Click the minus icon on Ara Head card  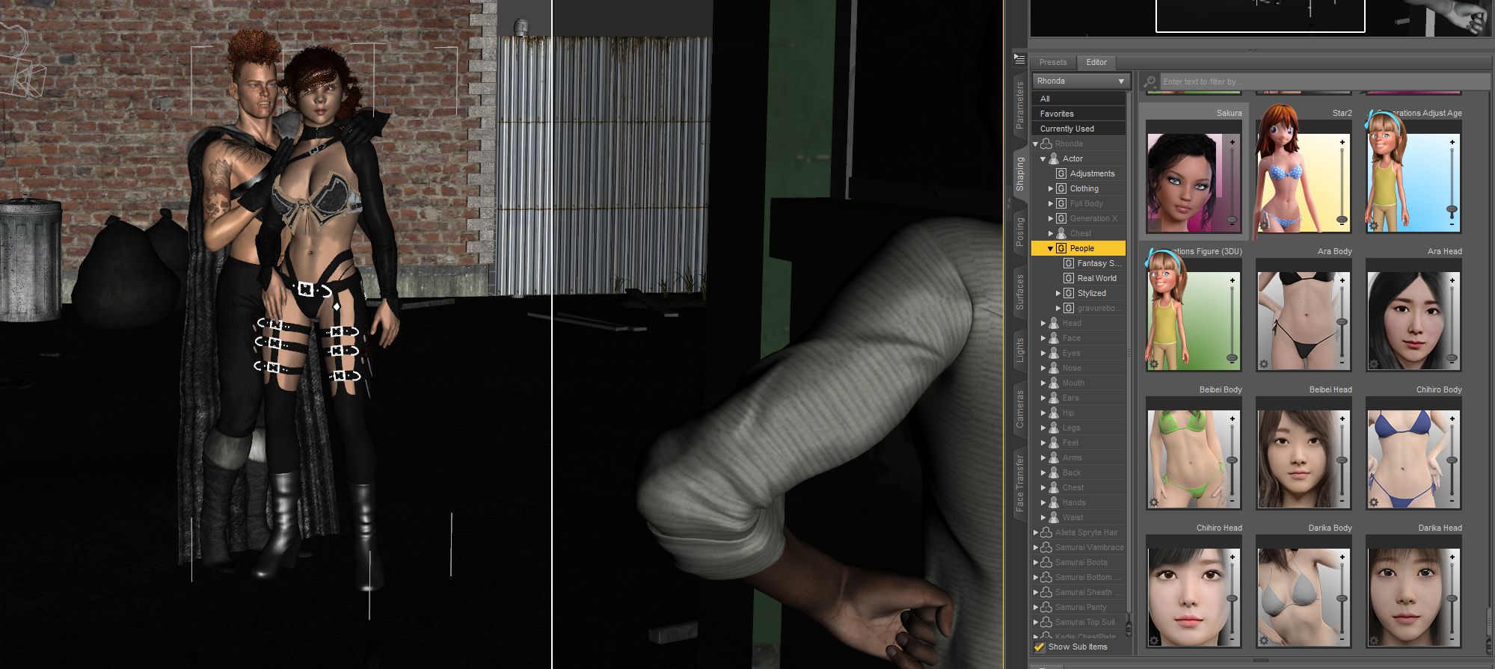1452,363
